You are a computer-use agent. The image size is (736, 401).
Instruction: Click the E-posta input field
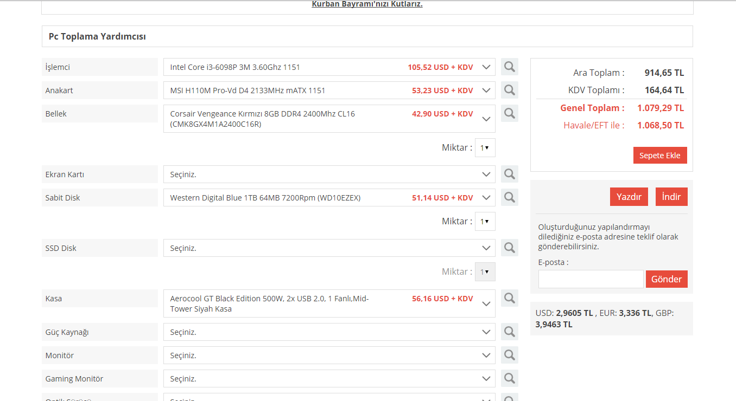point(591,279)
